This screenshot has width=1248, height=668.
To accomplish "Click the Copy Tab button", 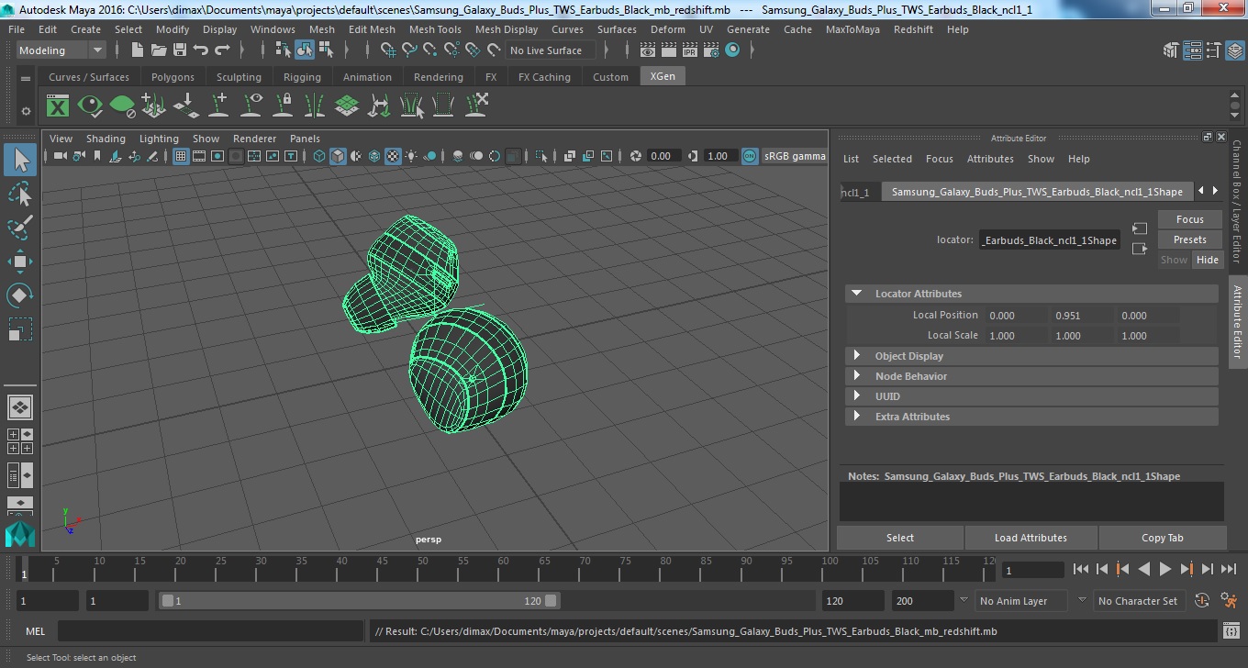I will (1162, 538).
